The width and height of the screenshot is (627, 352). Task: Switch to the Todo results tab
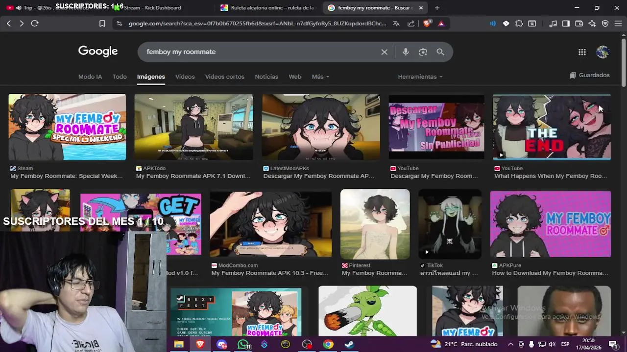(x=120, y=77)
